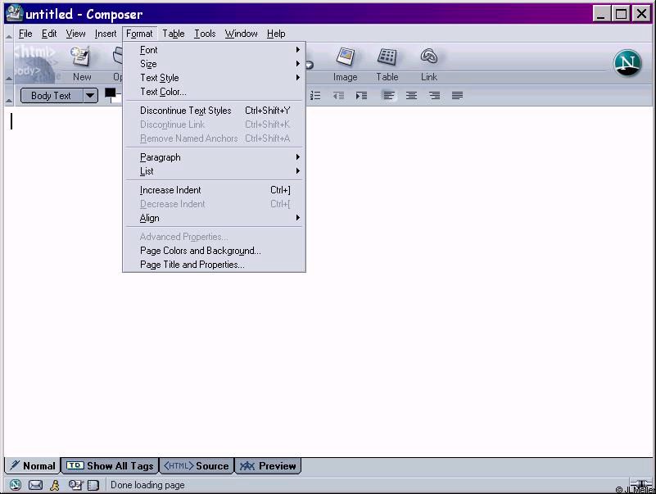656x494 pixels.
Task: Open Address Book from status bar icon
Action: click(93, 485)
